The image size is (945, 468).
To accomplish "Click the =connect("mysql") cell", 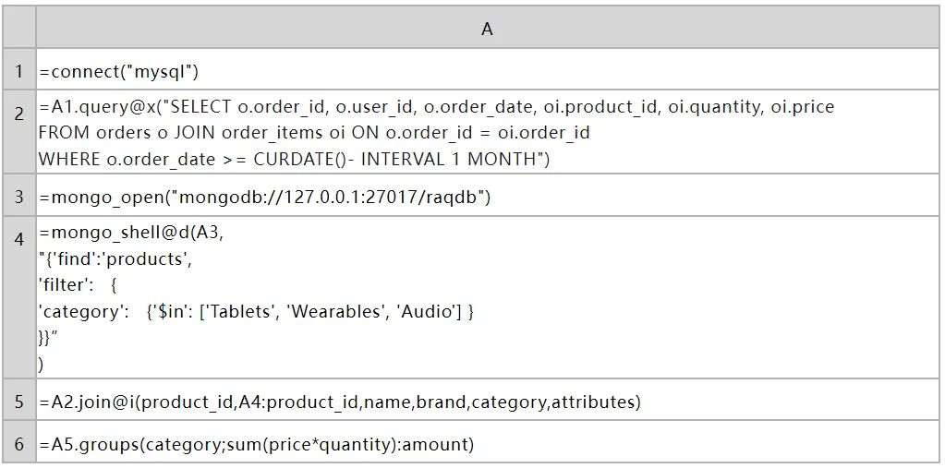I will pyautogui.click(x=118, y=71).
